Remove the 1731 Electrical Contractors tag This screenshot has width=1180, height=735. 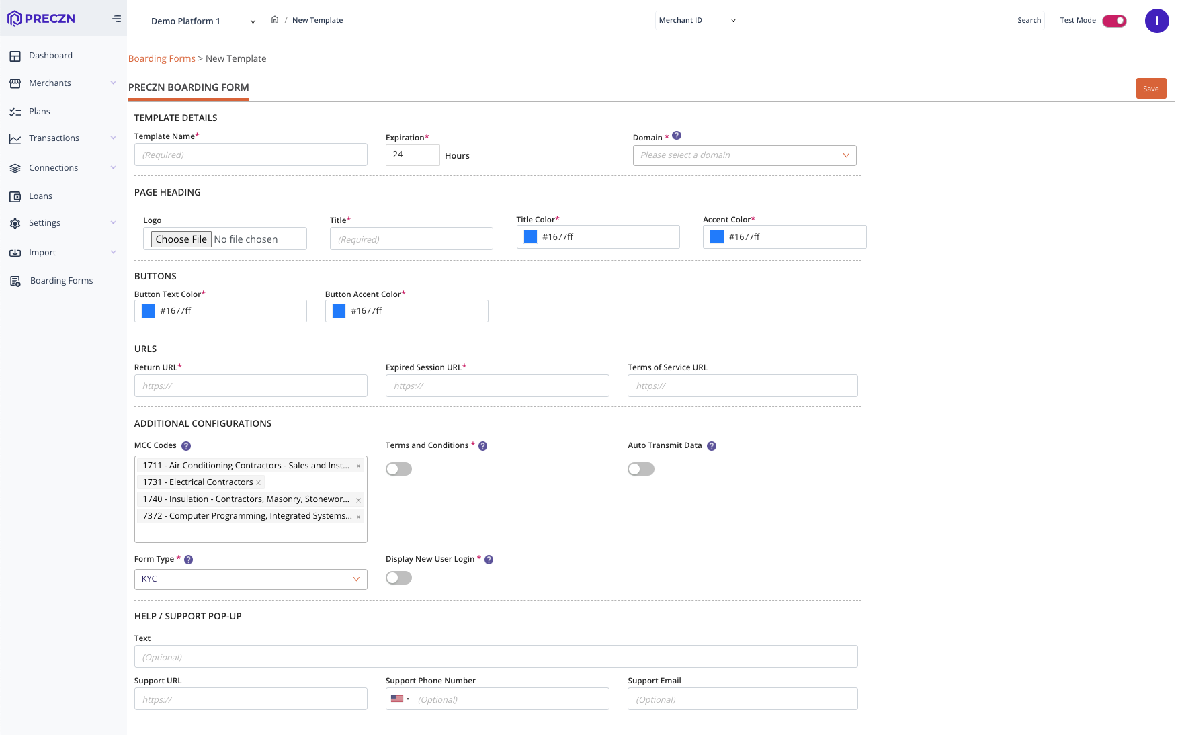(x=258, y=482)
